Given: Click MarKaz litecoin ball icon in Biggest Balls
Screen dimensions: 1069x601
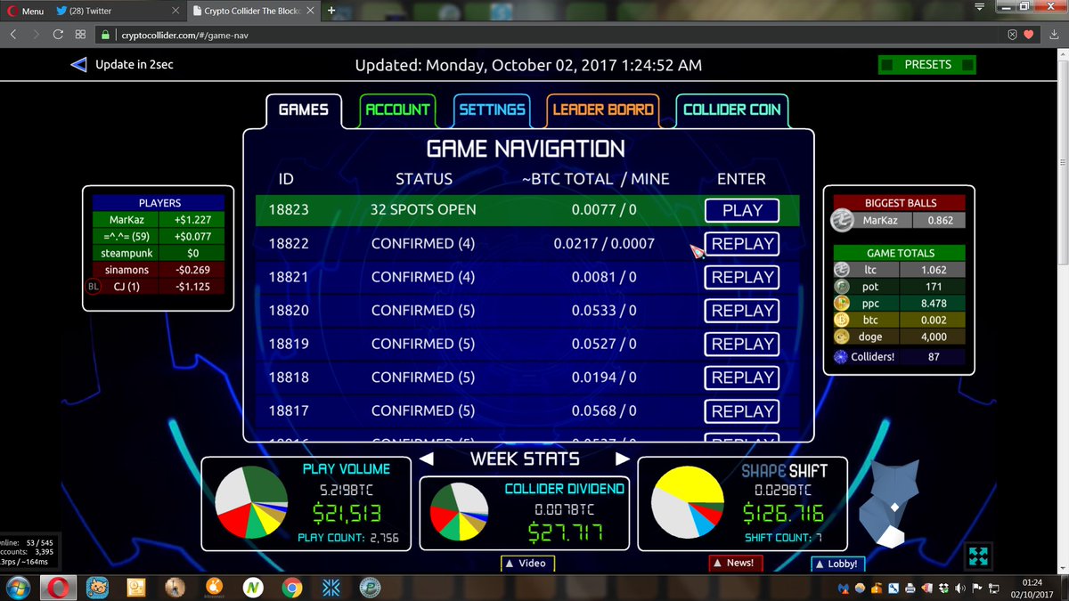Looking at the screenshot, I should tap(842, 220).
